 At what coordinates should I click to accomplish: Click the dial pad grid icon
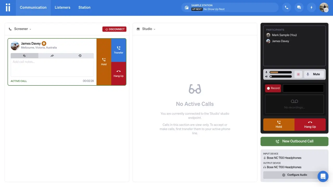point(298,74)
